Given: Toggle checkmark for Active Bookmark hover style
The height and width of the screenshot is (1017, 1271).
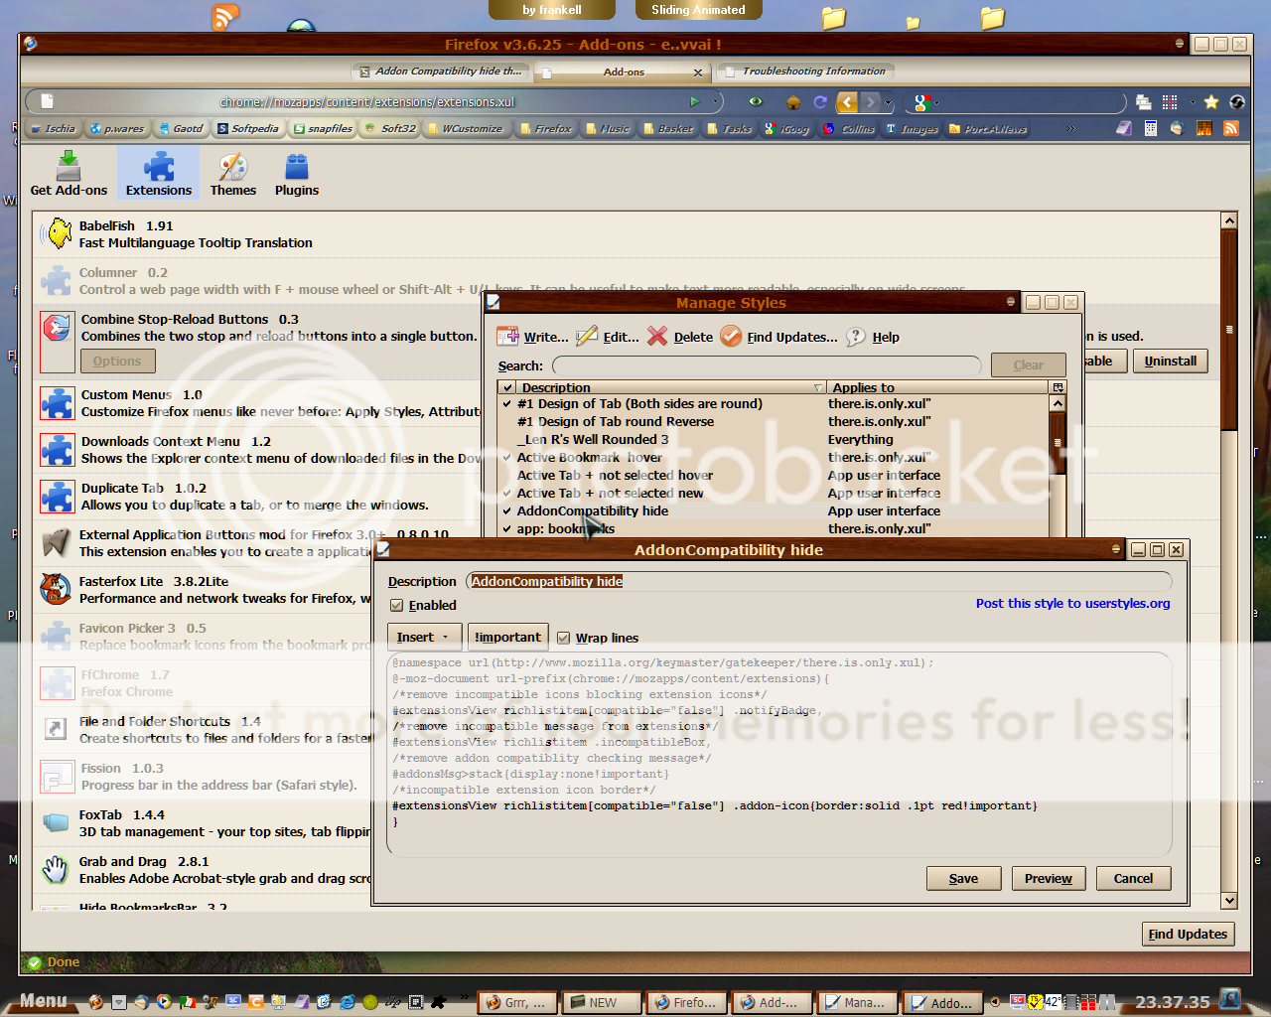Looking at the screenshot, I should (x=507, y=458).
